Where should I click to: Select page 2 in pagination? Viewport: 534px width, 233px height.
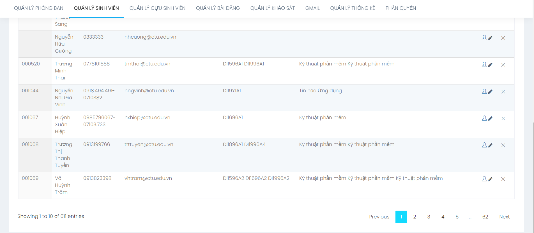pyautogui.click(x=415, y=217)
